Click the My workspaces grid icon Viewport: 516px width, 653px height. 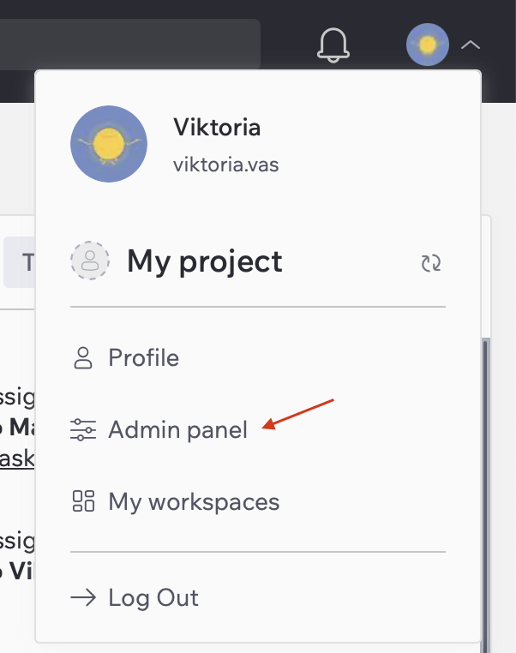pyautogui.click(x=83, y=501)
